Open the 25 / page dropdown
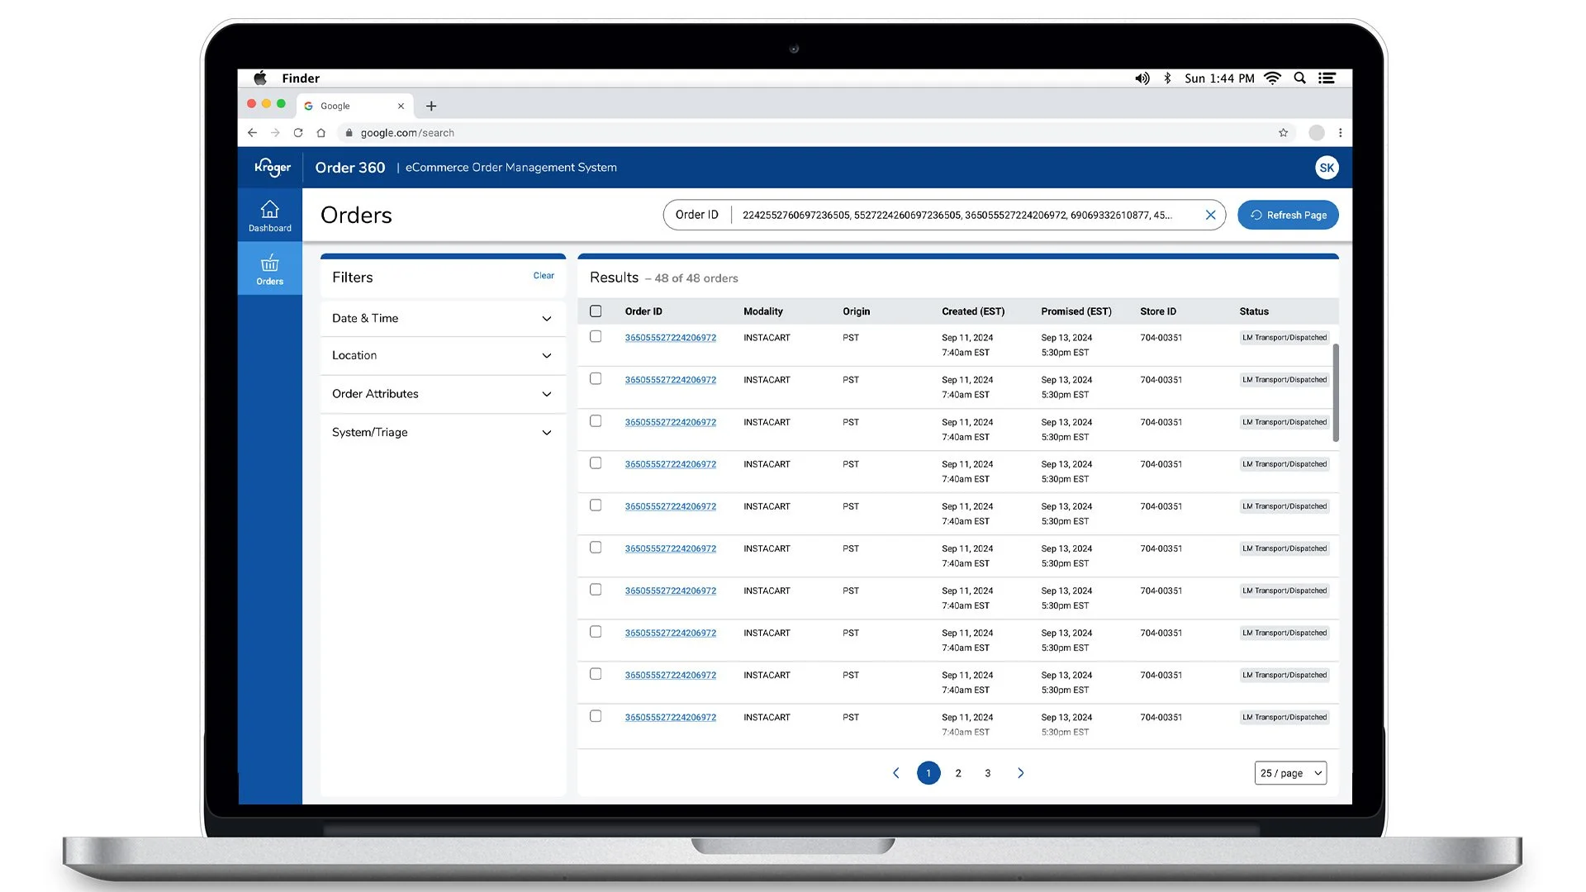1586x892 pixels. 1290,773
